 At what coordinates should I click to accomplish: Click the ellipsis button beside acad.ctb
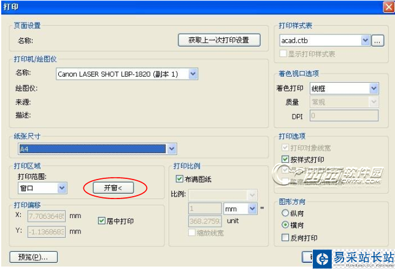377,40
